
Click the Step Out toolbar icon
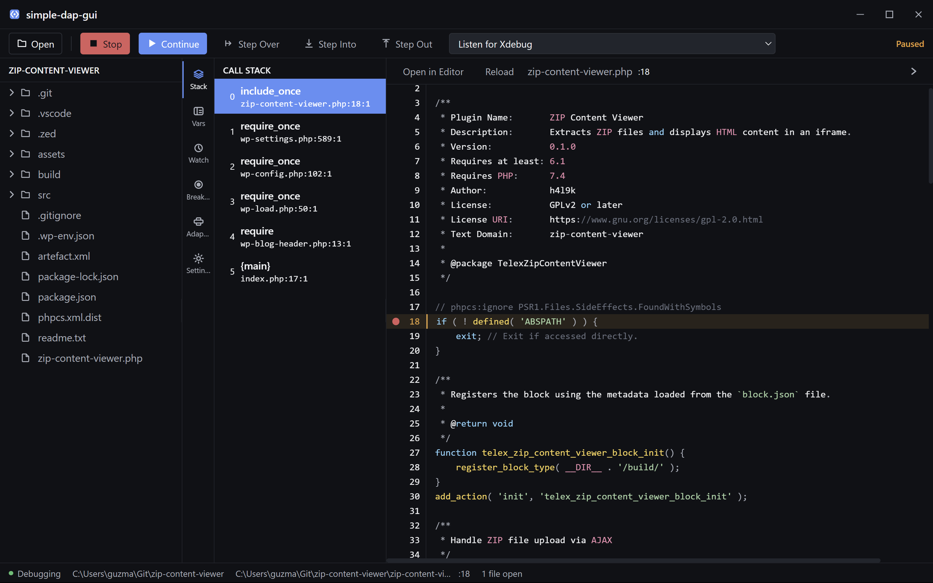(386, 44)
